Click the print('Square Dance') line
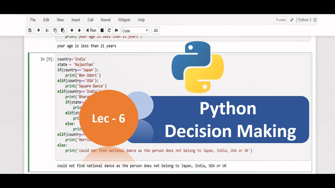Viewport: 335px width, 188px height. coord(86,86)
